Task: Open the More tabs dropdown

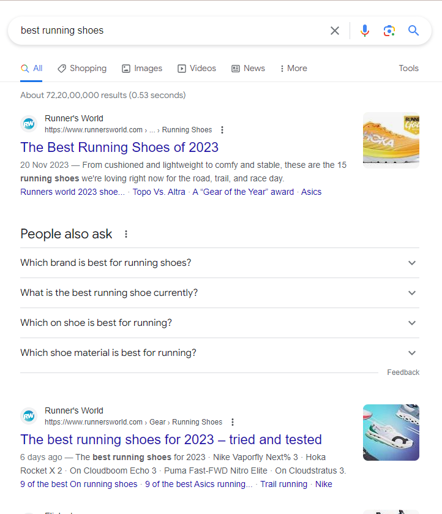Action: (293, 69)
